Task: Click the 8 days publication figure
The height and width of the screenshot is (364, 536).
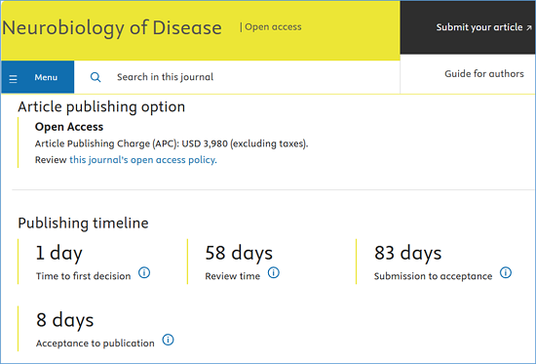Action: (65, 320)
